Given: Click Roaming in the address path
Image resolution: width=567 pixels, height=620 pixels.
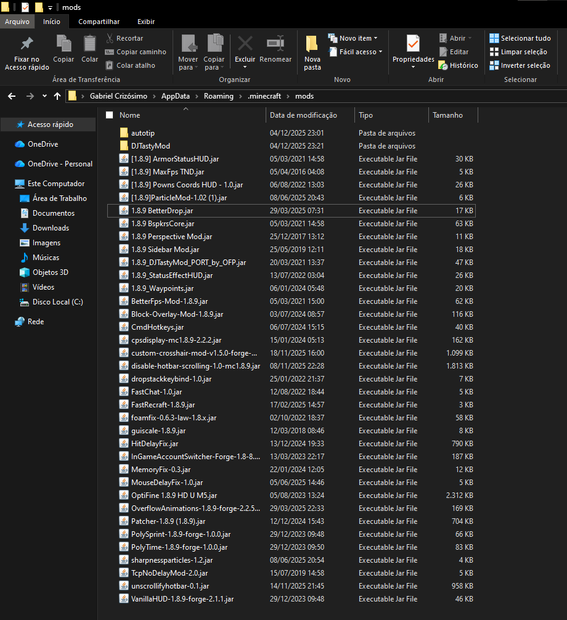Looking at the screenshot, I should pyautogui.click(x=219, y=96).
